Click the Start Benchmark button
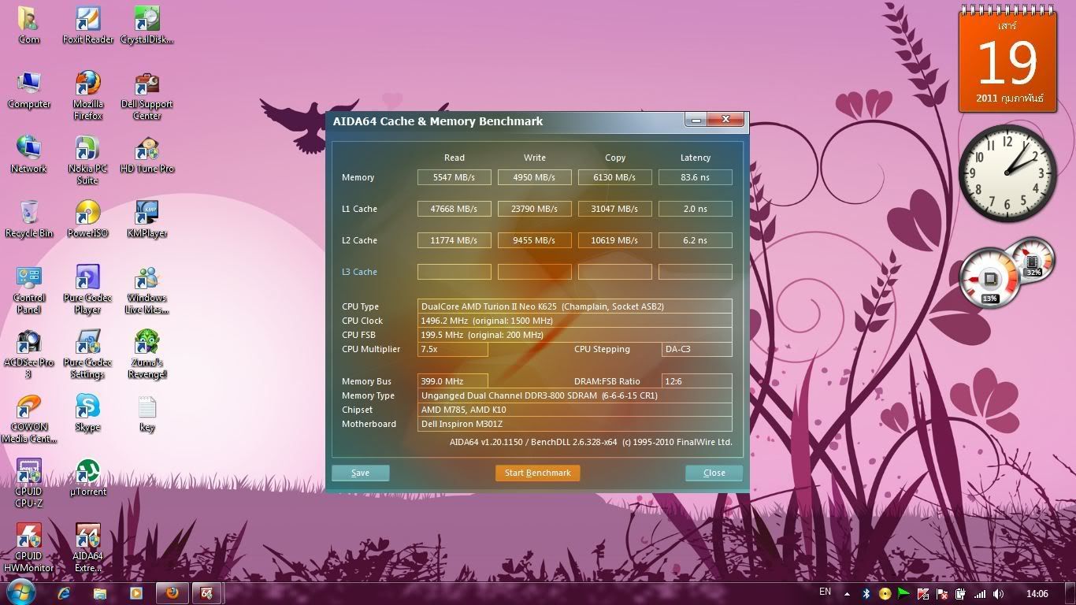 pyautogui.click(x=537, y=473)
